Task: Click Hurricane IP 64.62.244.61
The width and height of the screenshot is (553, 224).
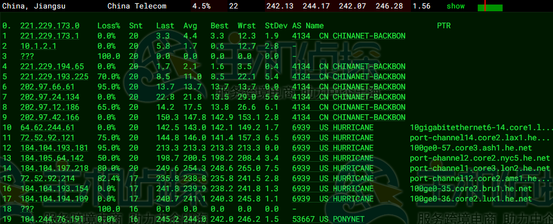Action: point(47,127)
